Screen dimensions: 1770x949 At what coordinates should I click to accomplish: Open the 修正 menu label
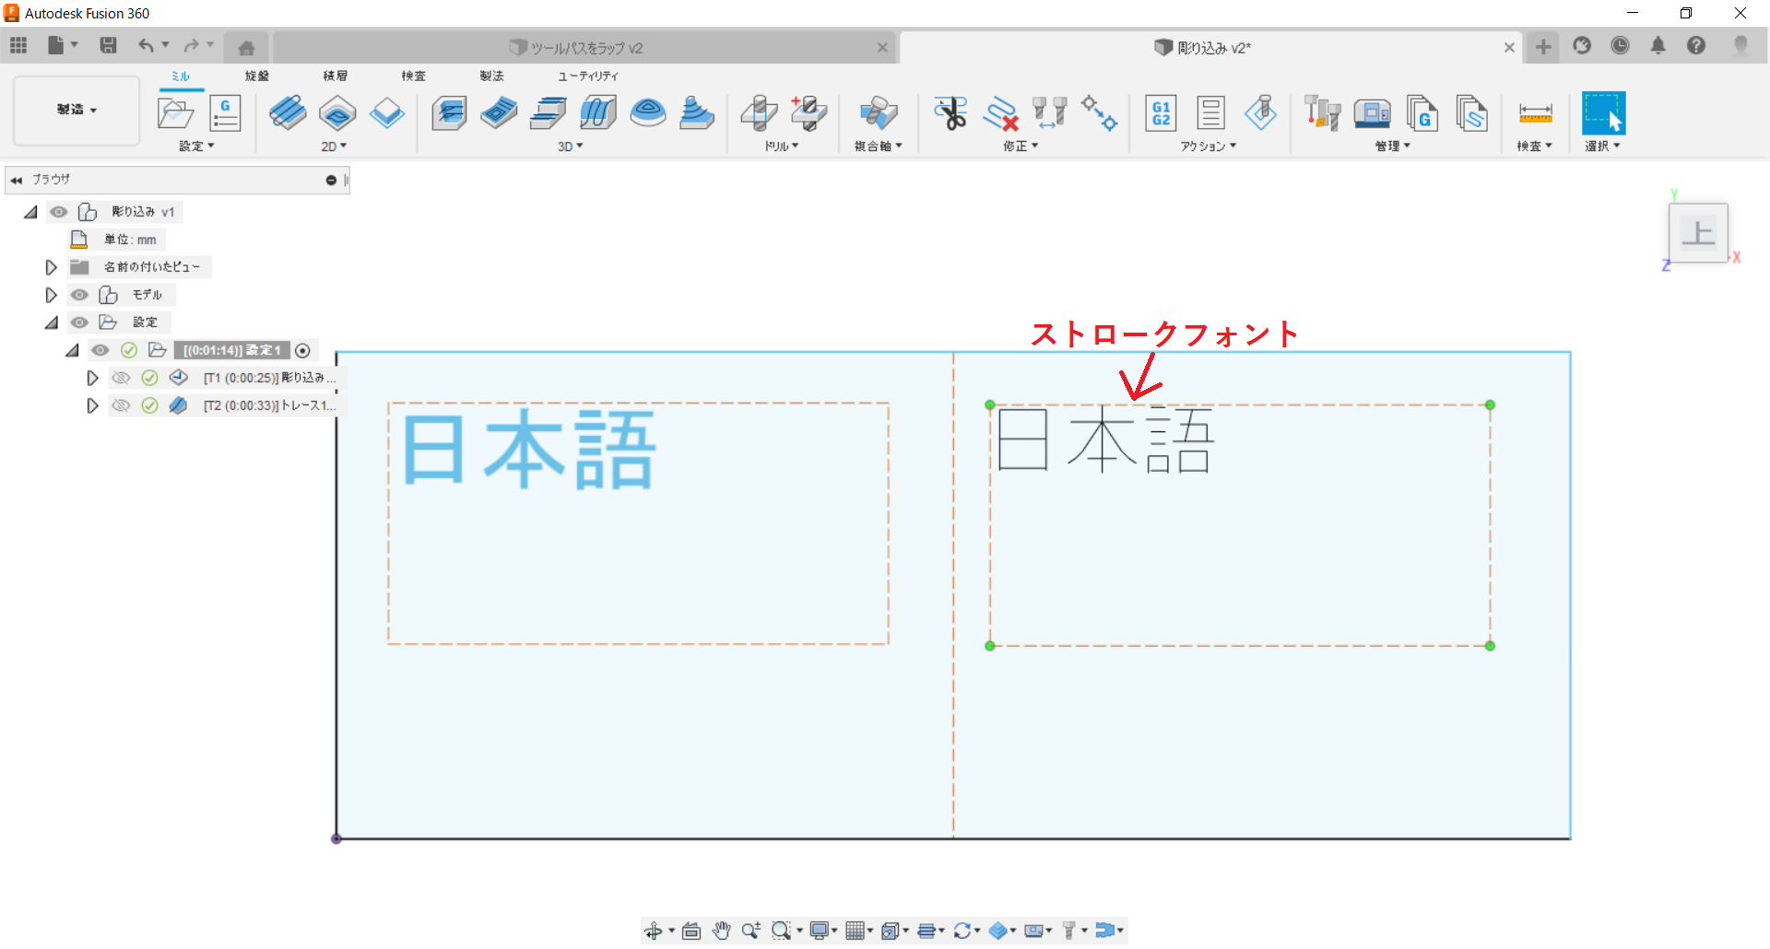click(1020, 146)
